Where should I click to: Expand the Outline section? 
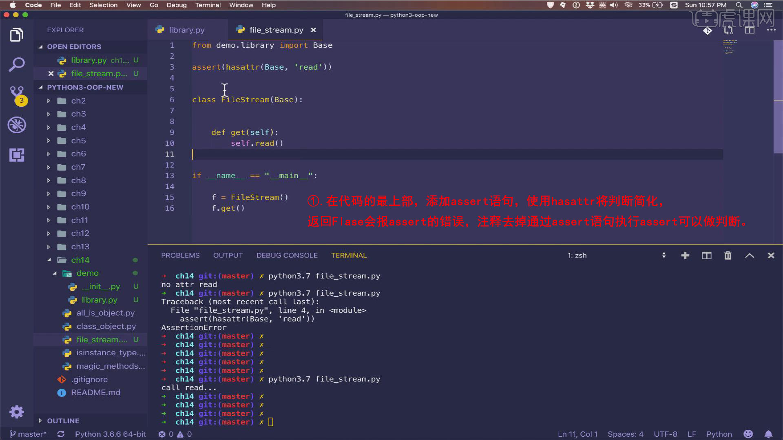40,420
